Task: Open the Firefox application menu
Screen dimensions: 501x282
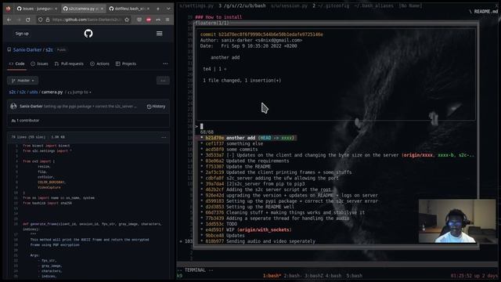Action: tap(168, 20)
